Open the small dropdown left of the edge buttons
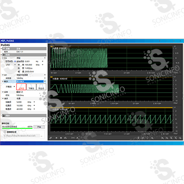Image resolution: width=184 pixels, height=184 pixels. tap(14, 86)
